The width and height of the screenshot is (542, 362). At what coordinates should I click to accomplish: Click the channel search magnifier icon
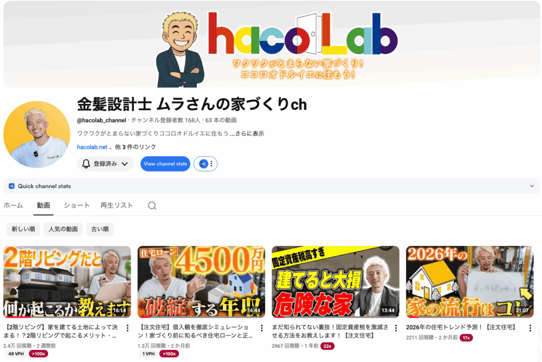click(152, 206)
